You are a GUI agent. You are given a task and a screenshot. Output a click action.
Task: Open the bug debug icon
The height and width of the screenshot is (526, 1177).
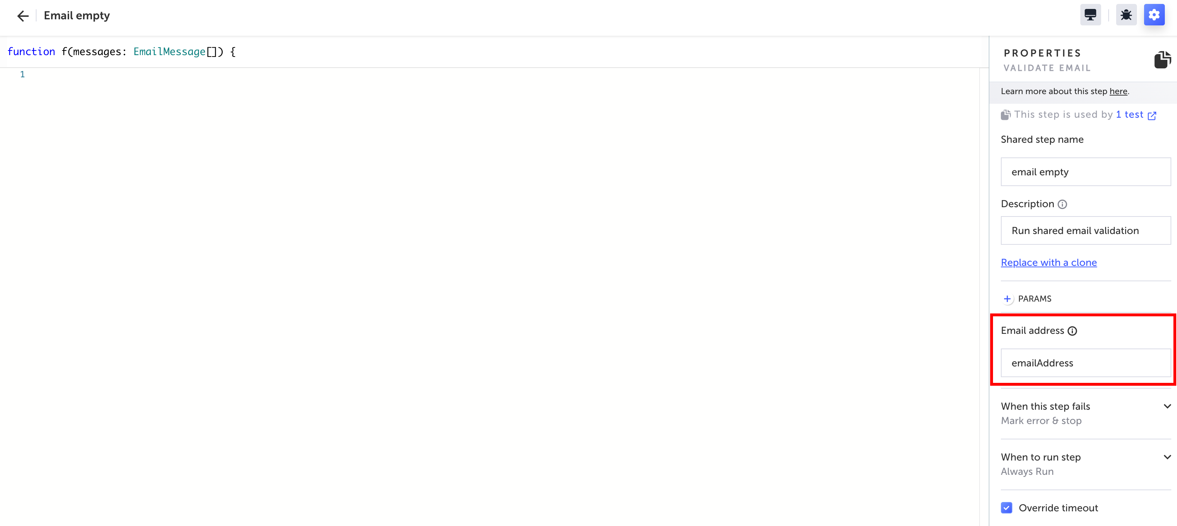(1126, 15)
